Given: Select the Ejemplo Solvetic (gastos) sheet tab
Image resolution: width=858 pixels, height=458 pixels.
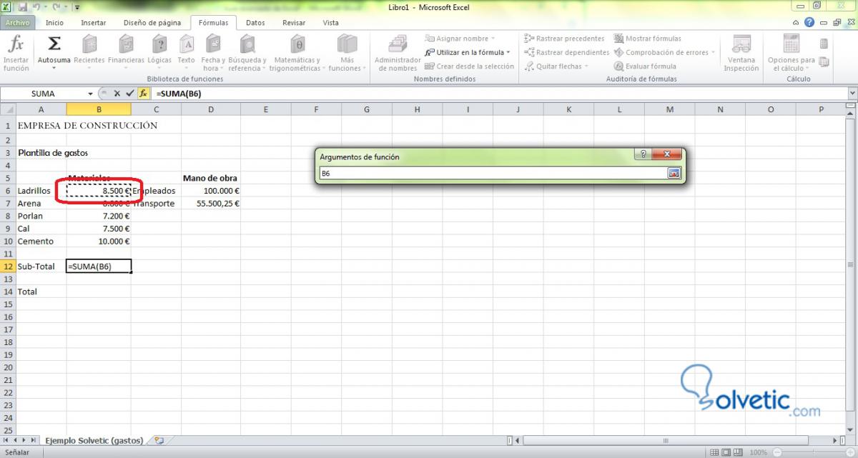Looking at the screenshot, I should click(94, 440).
